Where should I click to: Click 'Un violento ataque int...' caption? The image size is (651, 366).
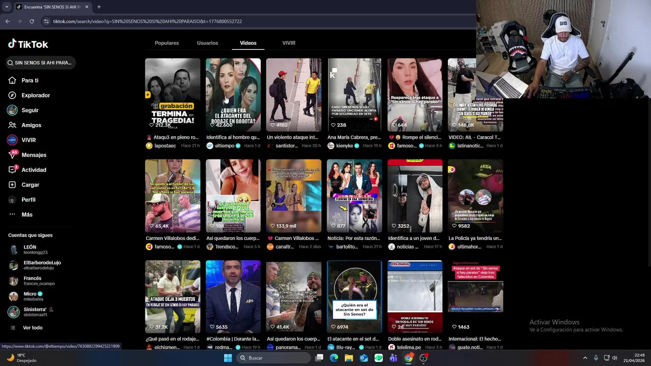click(x=292, y=137)
